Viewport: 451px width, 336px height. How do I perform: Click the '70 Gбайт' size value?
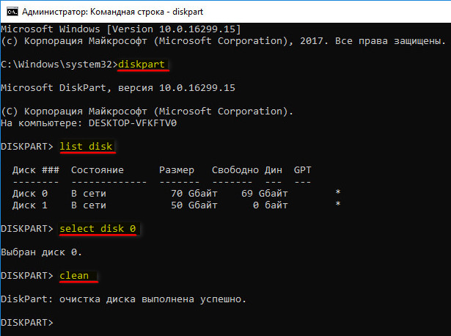pyautogui.click(x=194, y=194)
